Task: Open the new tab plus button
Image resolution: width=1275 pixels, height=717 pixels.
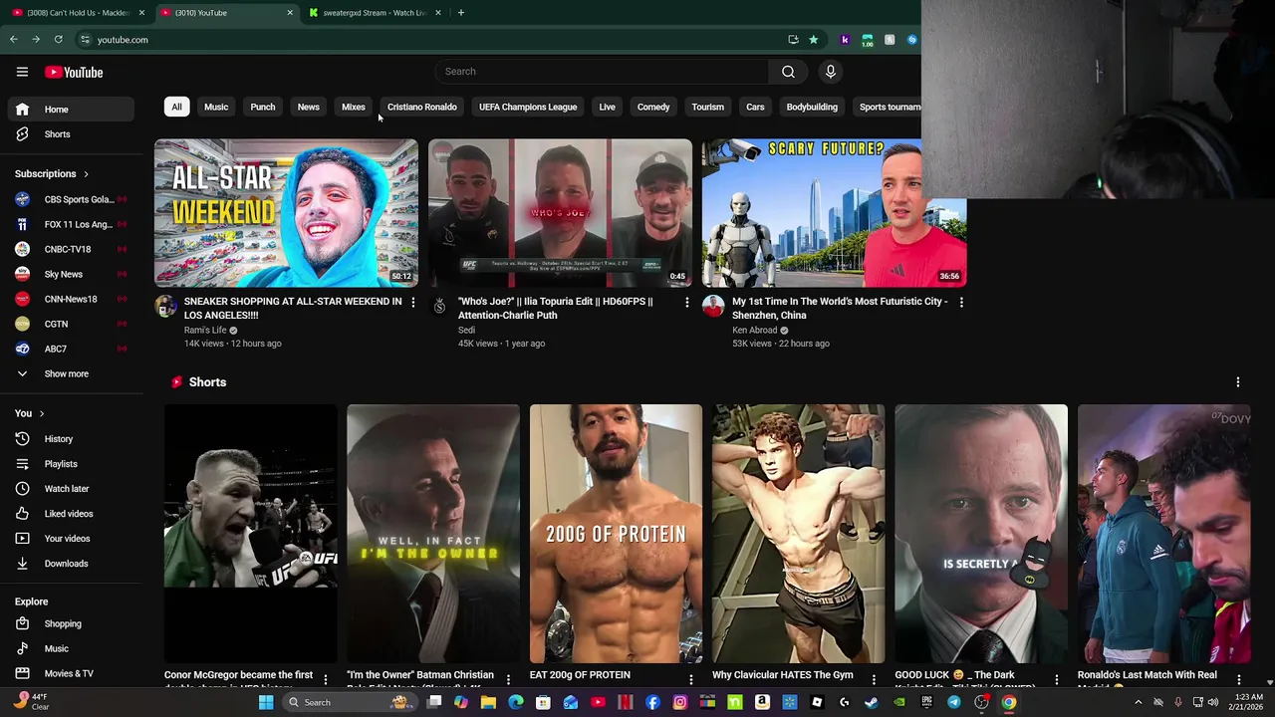Action: point(460,13)
